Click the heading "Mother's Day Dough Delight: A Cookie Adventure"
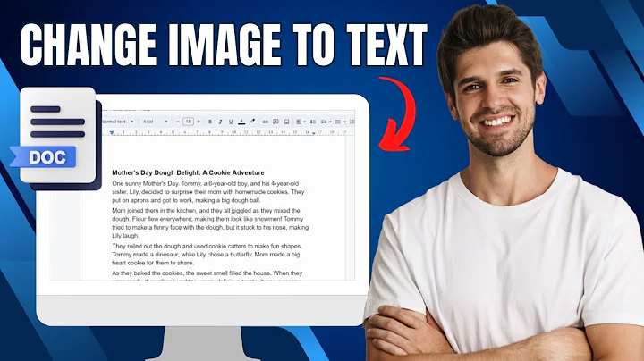Viewport: 644px width, 361px height. point(188,172)
